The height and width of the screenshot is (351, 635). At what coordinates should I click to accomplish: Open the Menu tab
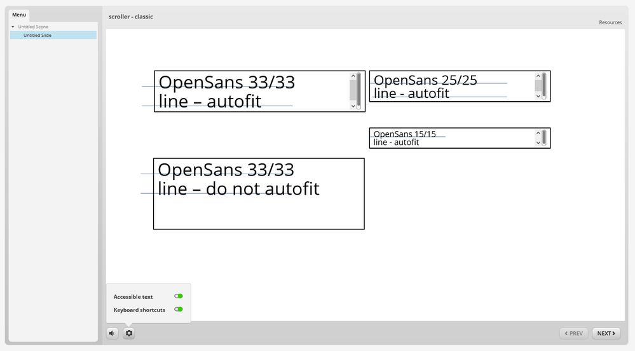click(x=19, y=15)
